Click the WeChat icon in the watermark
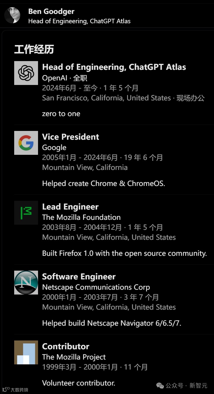Image resolution: width=214 pixels, height=394 pixels. (x=160, y=385)
